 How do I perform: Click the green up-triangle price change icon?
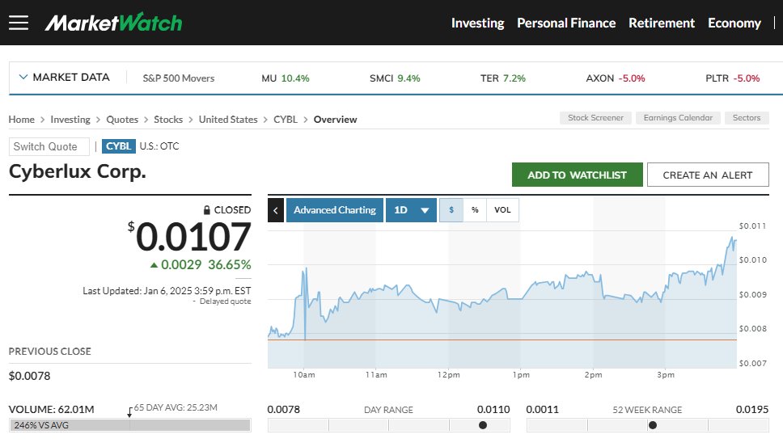point(154,265)
